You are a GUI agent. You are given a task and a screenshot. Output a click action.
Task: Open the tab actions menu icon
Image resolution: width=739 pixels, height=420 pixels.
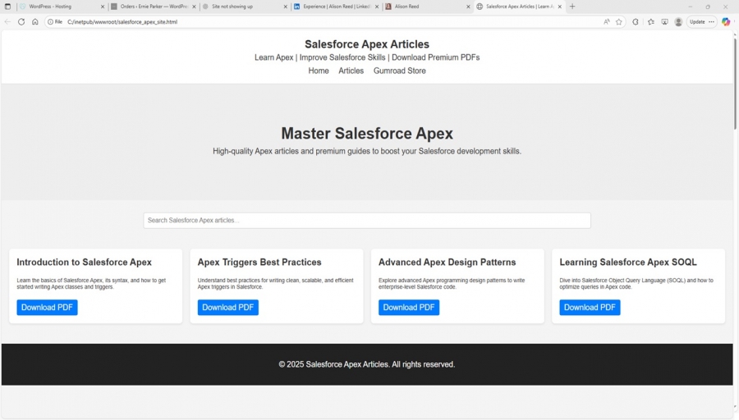pyautogui.click(x=8, y=7)
